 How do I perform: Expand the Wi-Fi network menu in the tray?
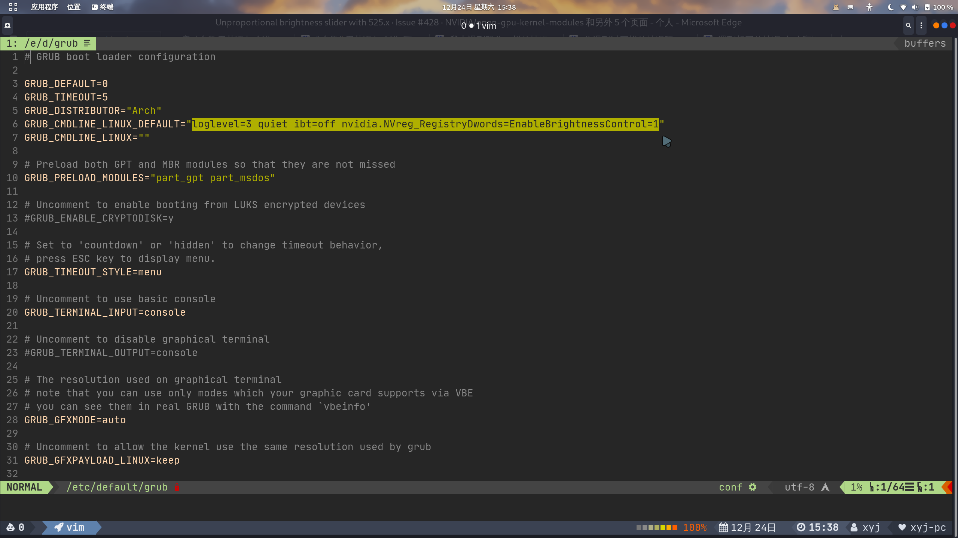coord(904,7)
